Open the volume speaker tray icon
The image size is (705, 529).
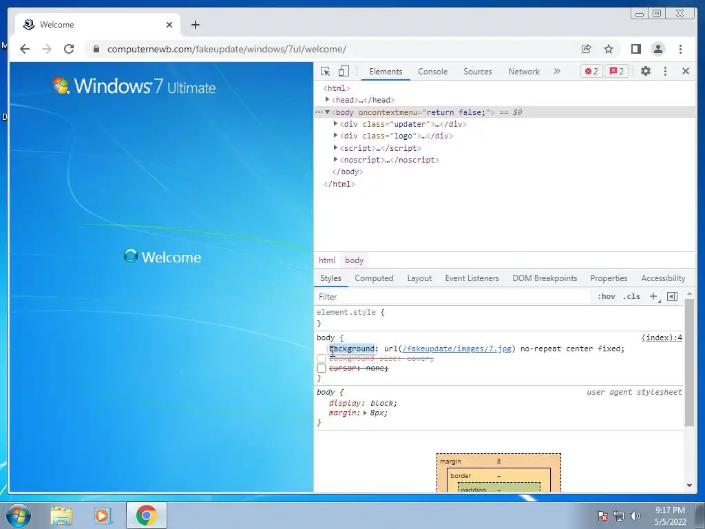click(x=635, y=516)
